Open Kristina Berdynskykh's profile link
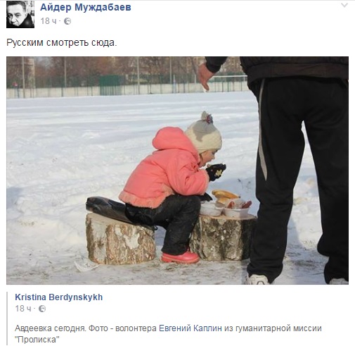Screen dimensions: 355x346 pyautogui.click(x=59, y=297)
